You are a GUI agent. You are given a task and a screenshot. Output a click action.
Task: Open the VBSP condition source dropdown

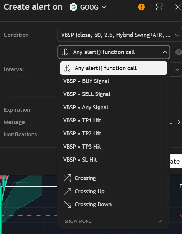[120, 35]
